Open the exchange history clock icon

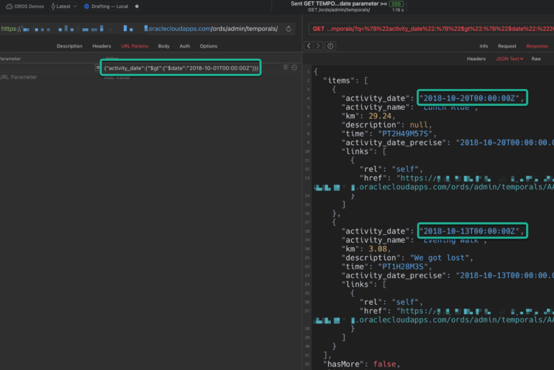click(x=330, y=46)
